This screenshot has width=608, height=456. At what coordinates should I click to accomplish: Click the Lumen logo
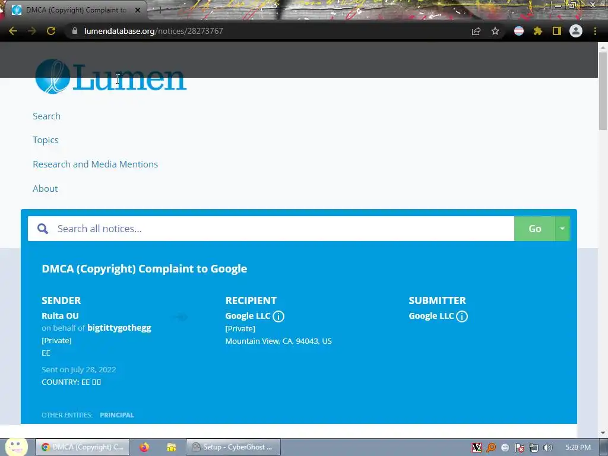point(111,77)
